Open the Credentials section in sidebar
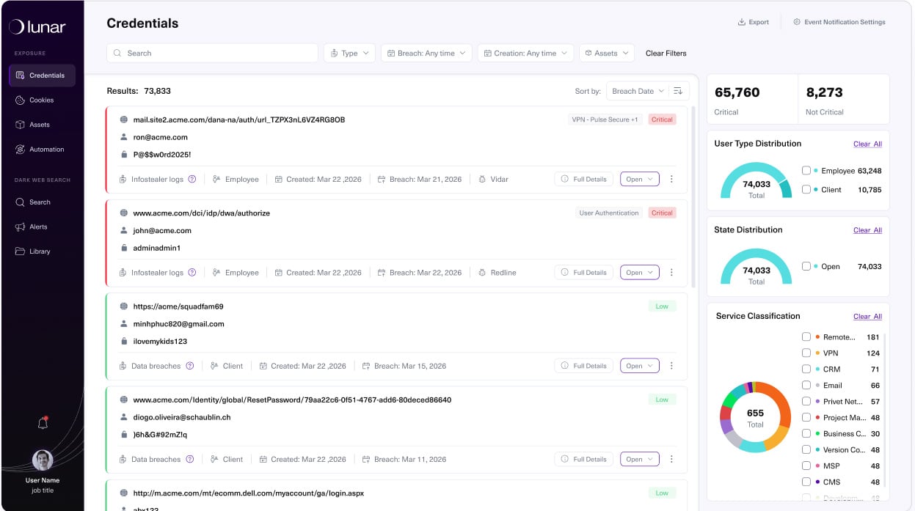Viewport: 915px width, 511px height. 42,75
